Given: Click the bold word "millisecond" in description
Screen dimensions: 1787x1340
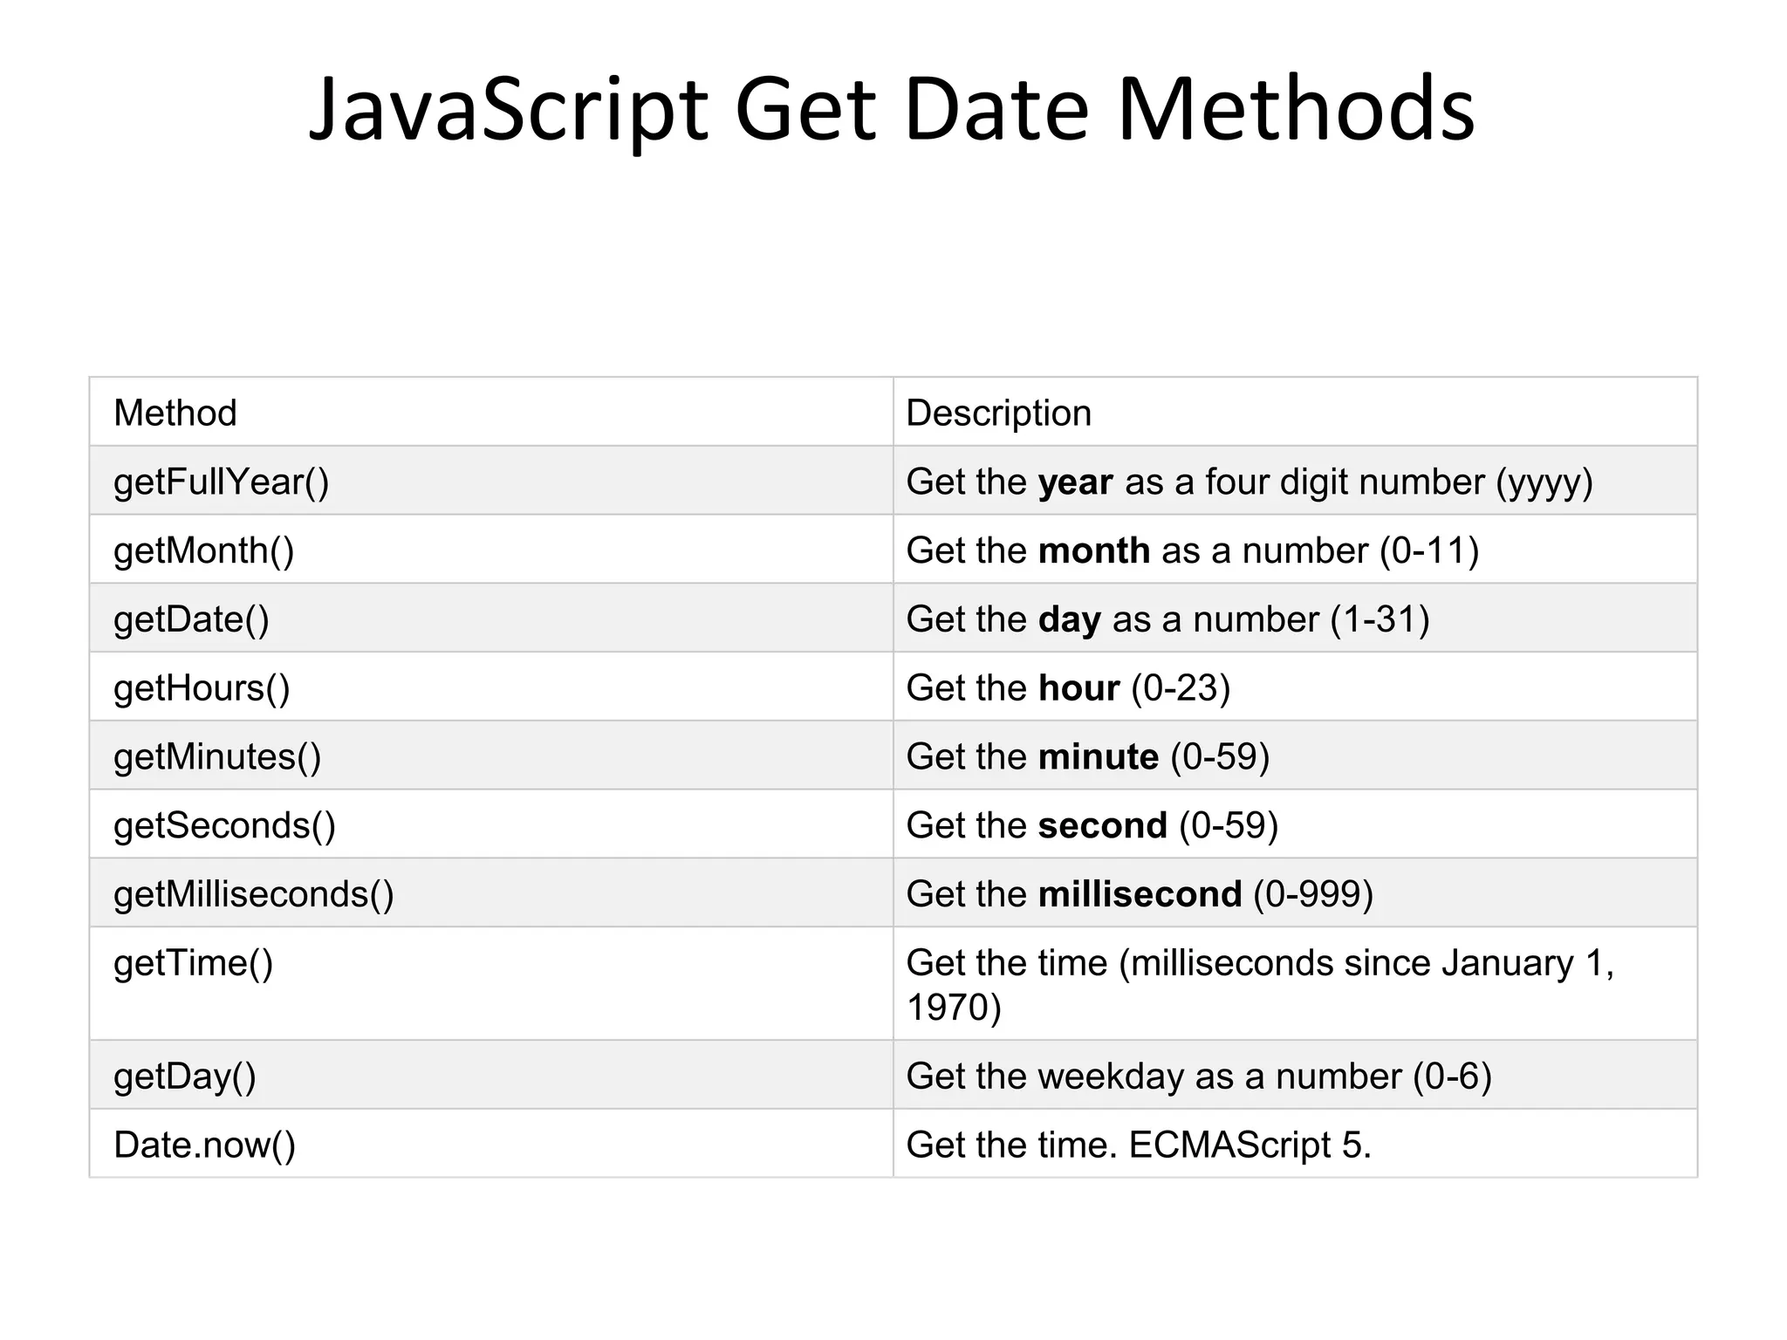Looking at the screenshot, I should 1140,895.
